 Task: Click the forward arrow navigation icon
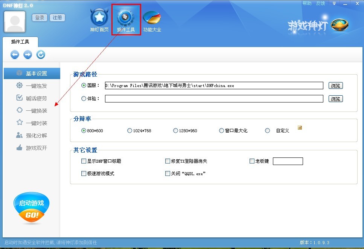(27, 55)
